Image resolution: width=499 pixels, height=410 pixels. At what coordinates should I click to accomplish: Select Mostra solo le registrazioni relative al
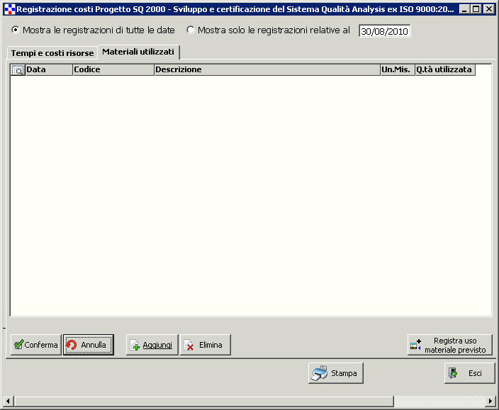coord(191,30)
